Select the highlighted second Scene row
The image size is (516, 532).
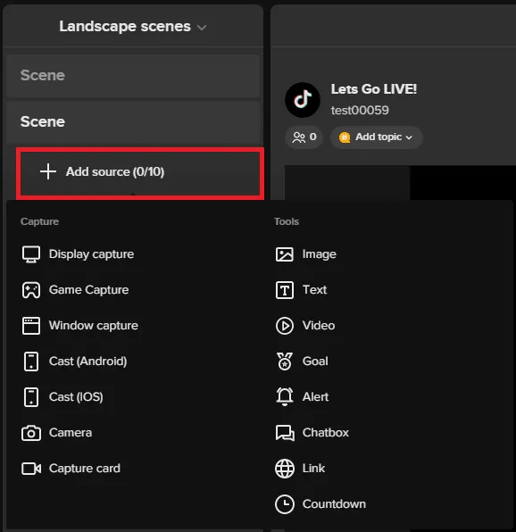click(x=133, y=122)
